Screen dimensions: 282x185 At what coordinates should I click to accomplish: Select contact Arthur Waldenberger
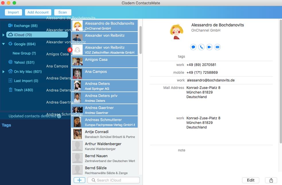pyautogui.click(x=104, y=146)
